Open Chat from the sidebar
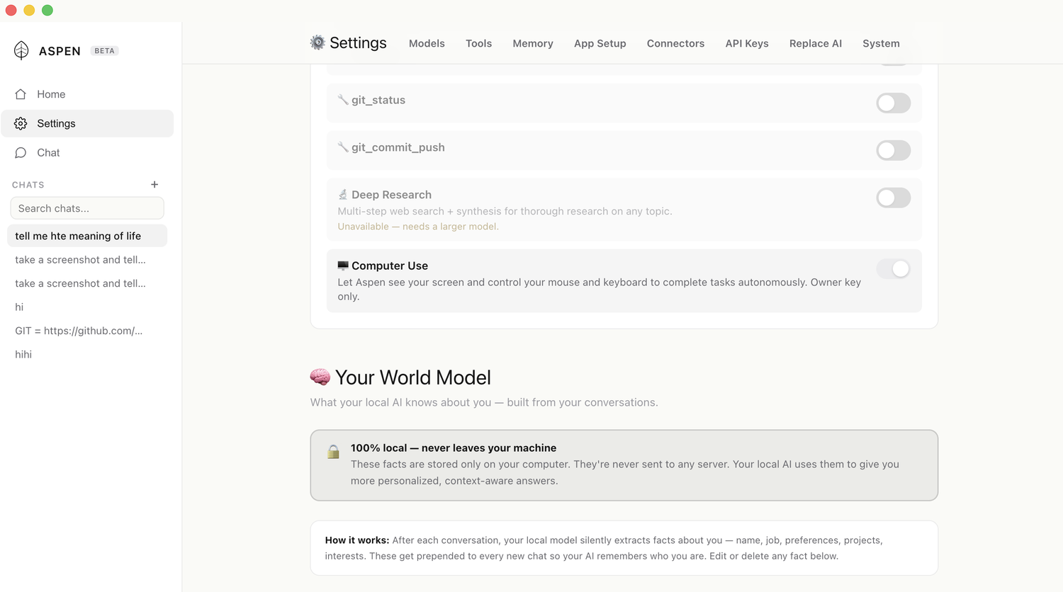Image resolution: width=1063 pixels, height=592 pixels. click(x=87, y=152)
